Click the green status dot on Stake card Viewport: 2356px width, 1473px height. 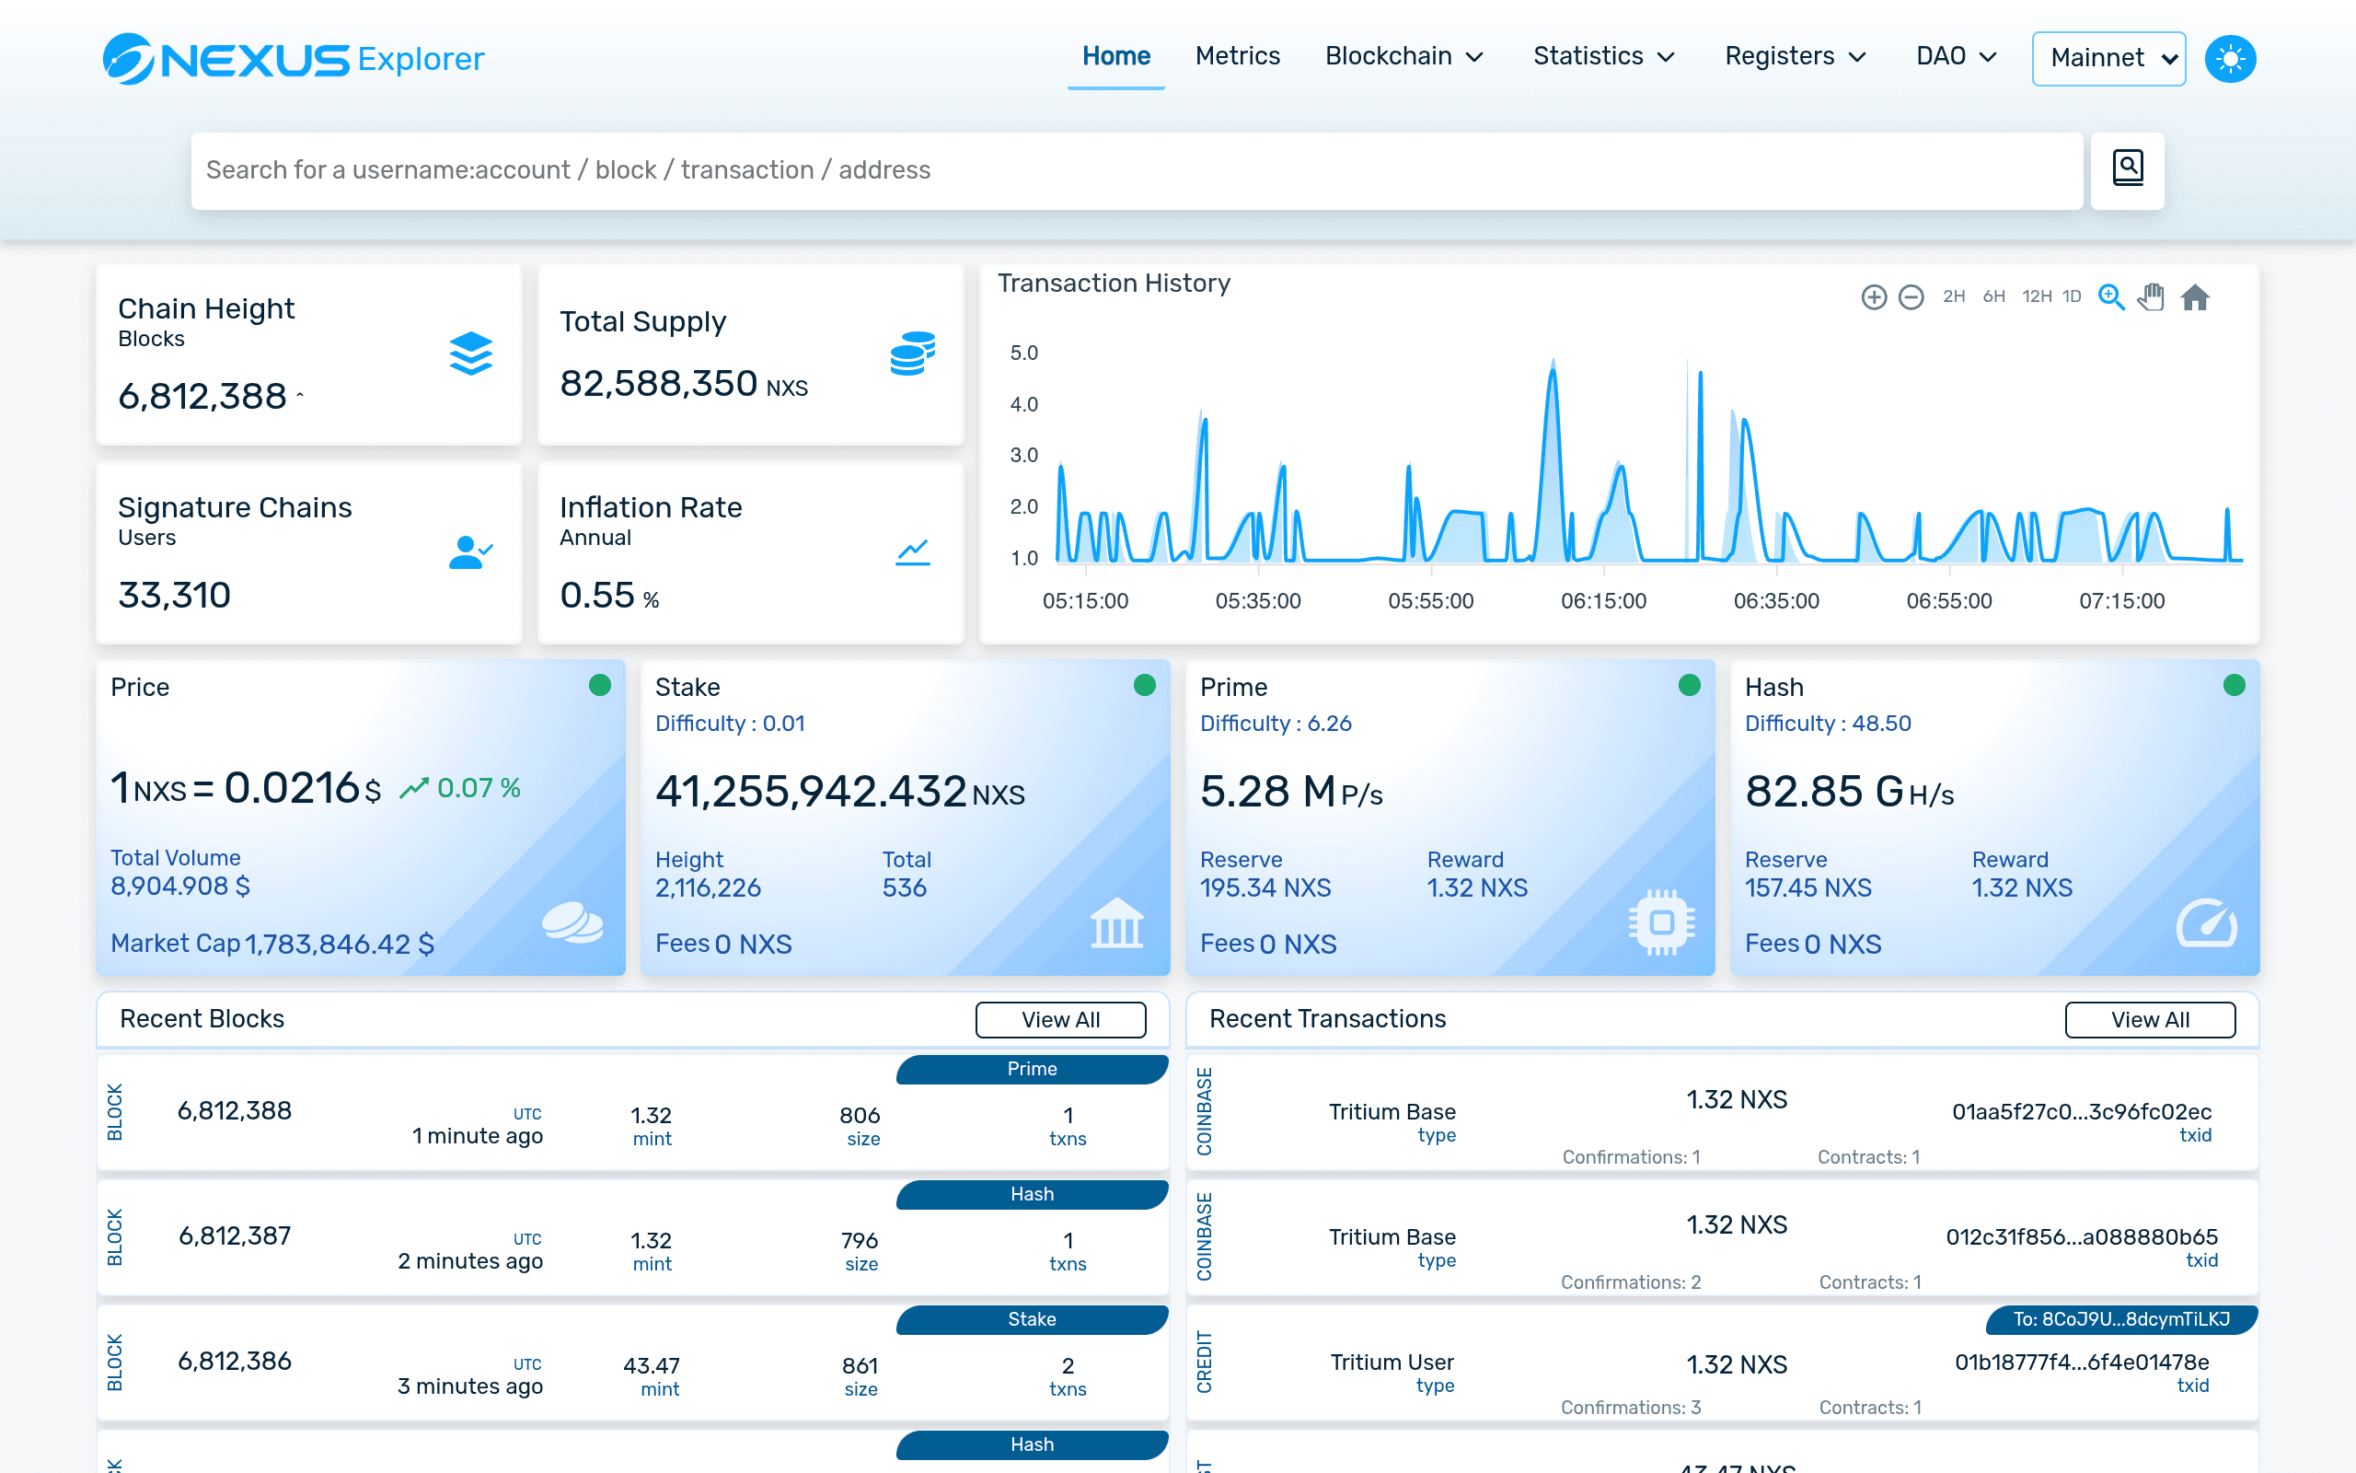tap(1145, 685)
